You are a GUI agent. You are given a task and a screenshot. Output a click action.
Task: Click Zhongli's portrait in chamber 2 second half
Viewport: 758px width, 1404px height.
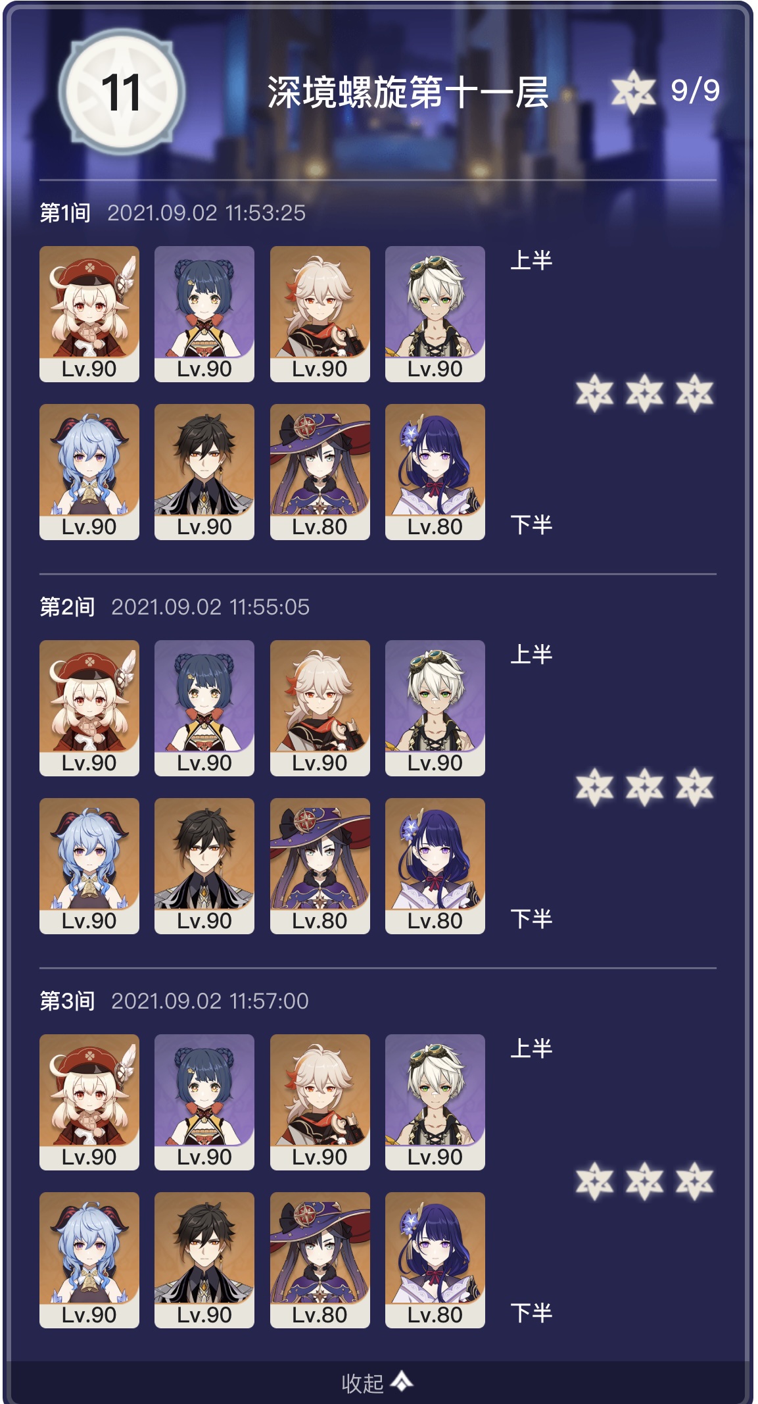(x=204, y=866)
